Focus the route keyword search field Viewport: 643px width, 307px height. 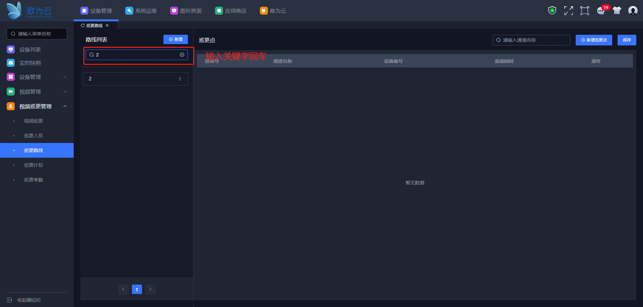coord(137,55)
